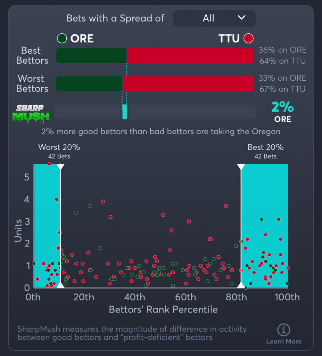Toggle the ORE side of the Best Bettors bar
The height and width of the screenshot is (356, 322).
pos(92,56)
